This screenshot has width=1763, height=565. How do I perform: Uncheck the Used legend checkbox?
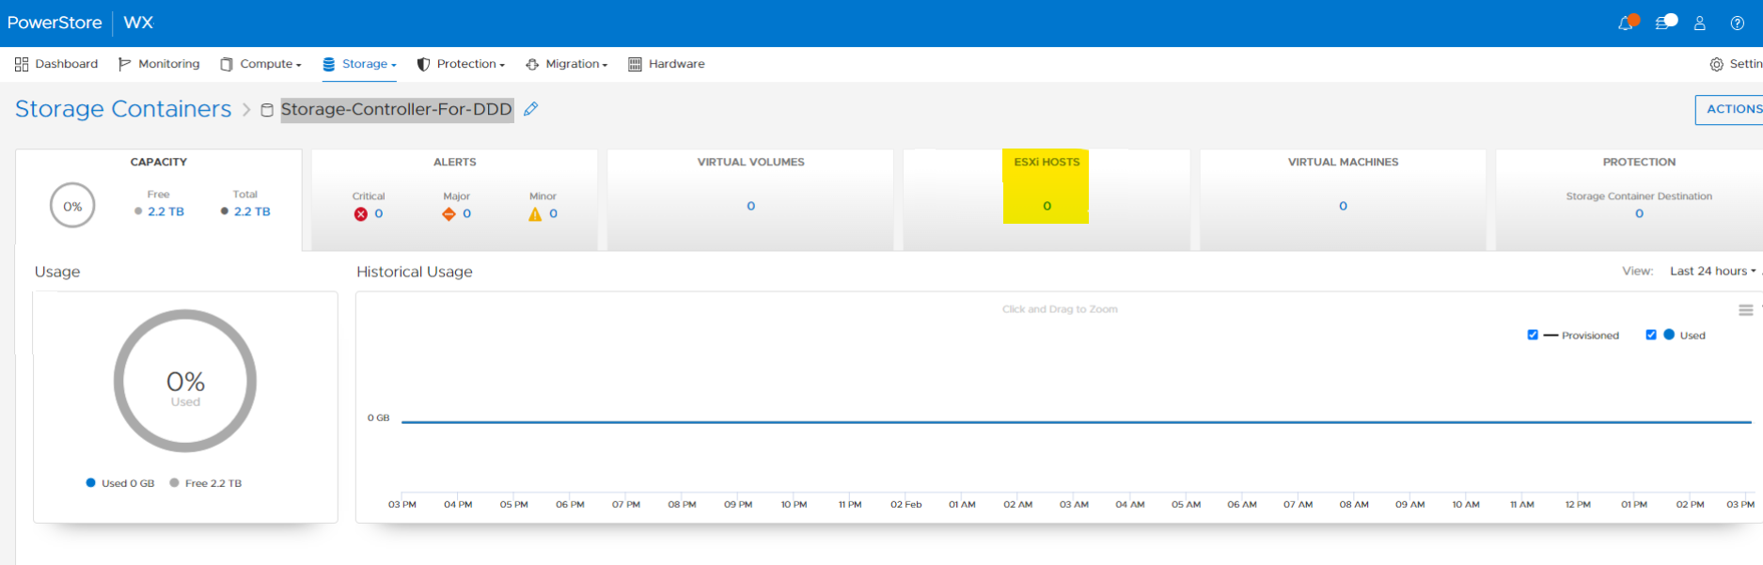click(1651, 335)
